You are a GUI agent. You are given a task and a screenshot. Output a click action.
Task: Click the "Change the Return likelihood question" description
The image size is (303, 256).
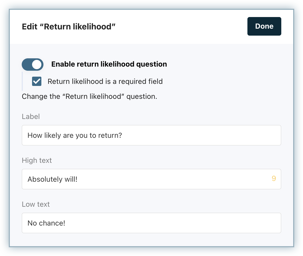[89, 97]
